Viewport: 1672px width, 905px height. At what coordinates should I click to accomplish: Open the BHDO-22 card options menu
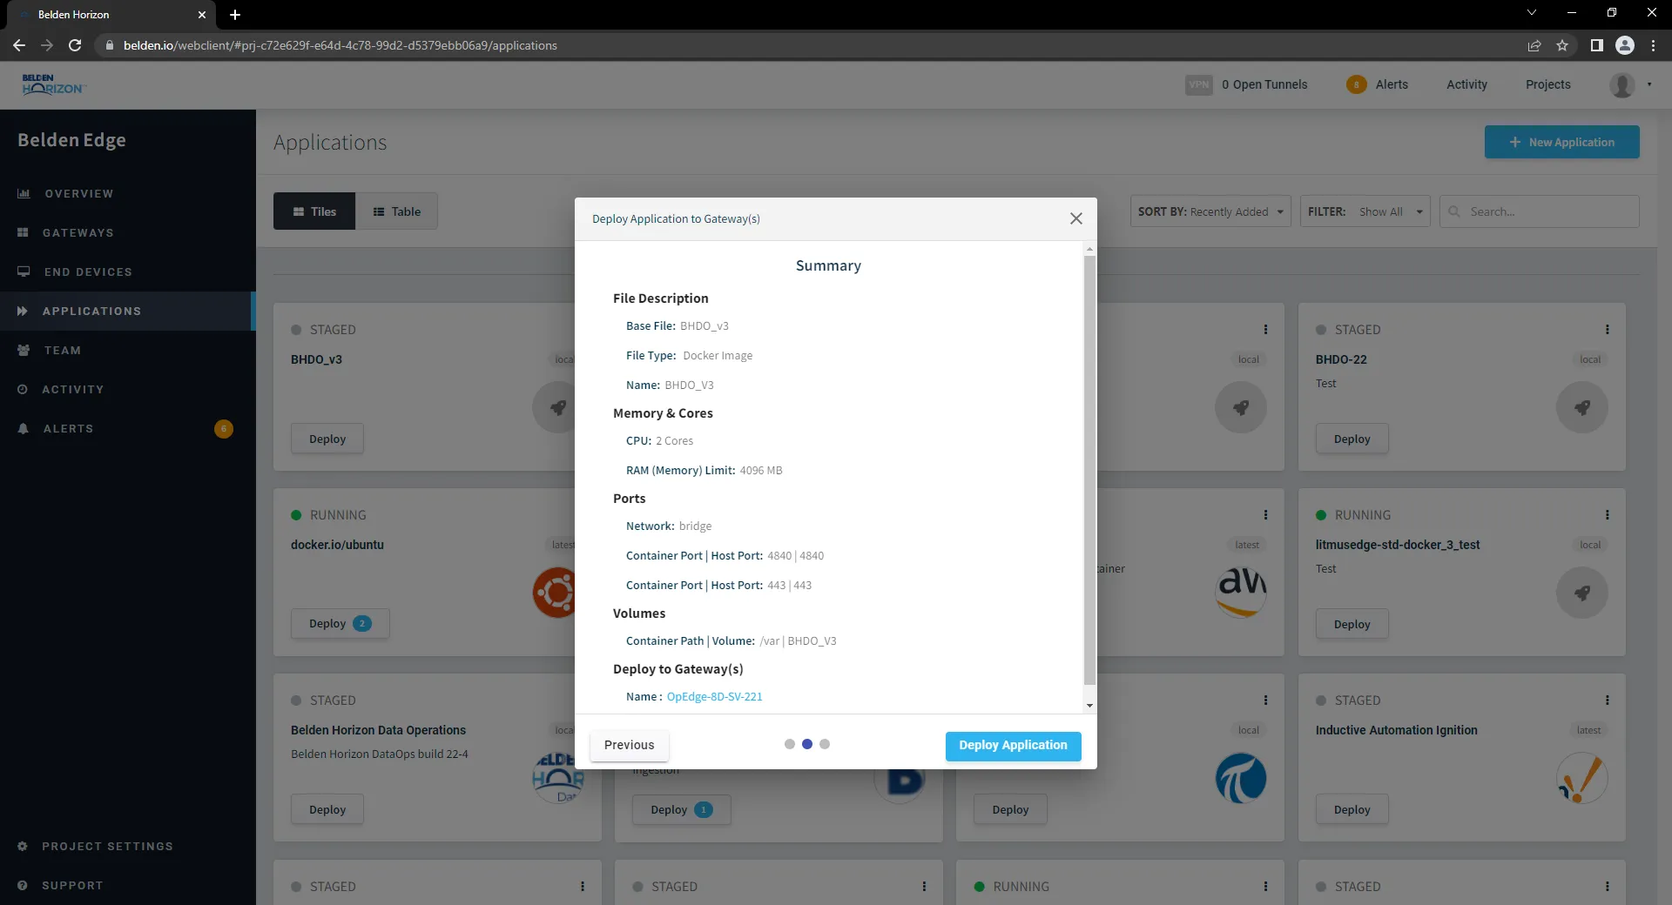pyautogui.click(x=1608, y=330)
